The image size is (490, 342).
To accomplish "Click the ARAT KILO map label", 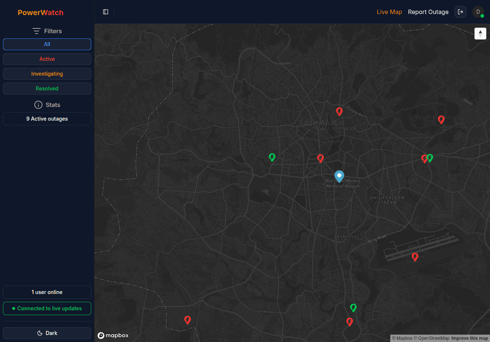I will [344, 128].
